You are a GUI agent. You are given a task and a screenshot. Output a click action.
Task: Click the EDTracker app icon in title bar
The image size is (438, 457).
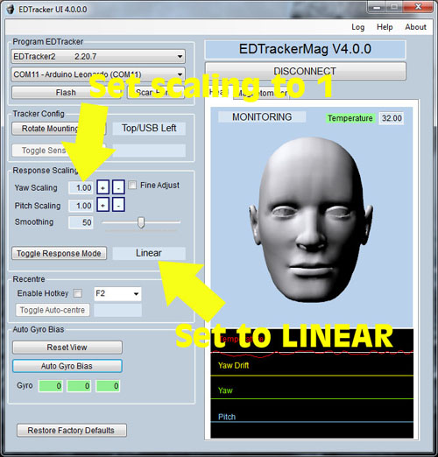(11, 9)
